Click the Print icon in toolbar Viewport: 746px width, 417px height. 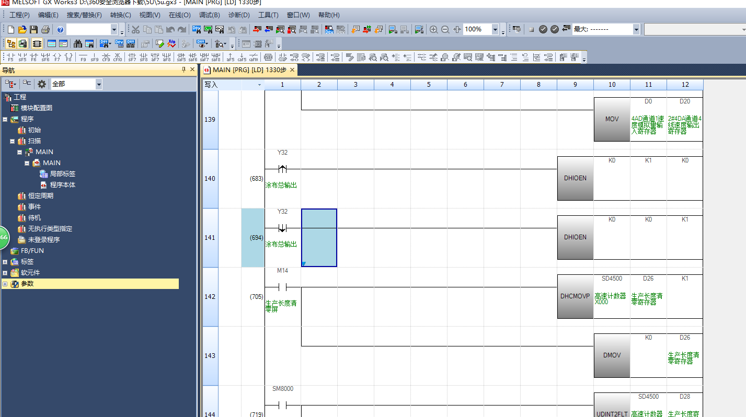[45, 30]
